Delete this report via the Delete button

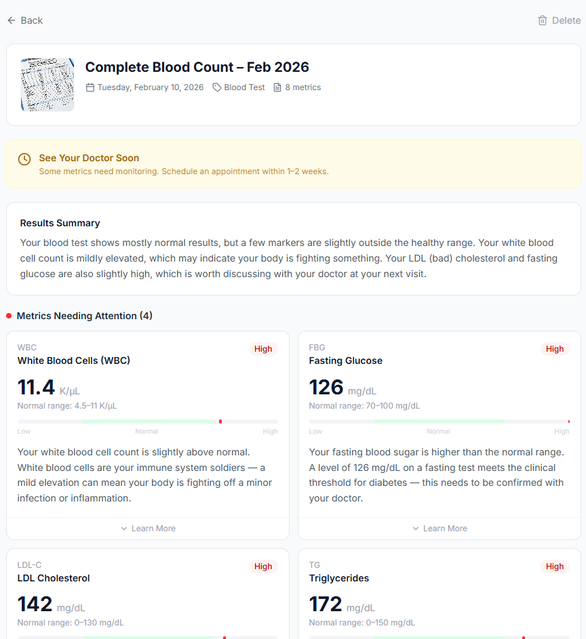coord(559,20)
